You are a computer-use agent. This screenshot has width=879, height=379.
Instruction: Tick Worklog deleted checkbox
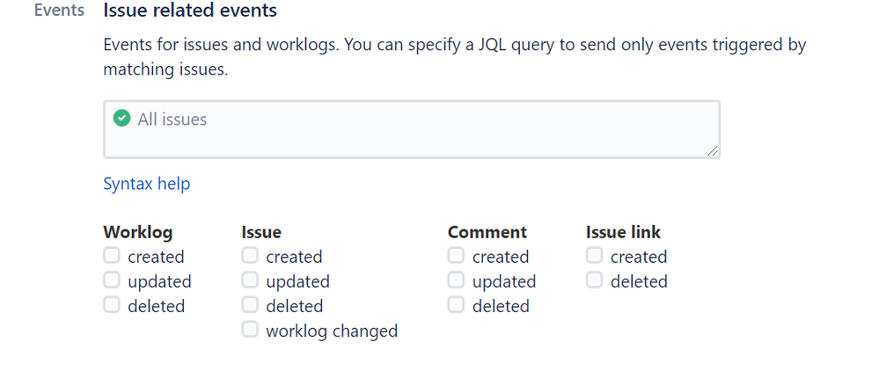tap(112, 305)
